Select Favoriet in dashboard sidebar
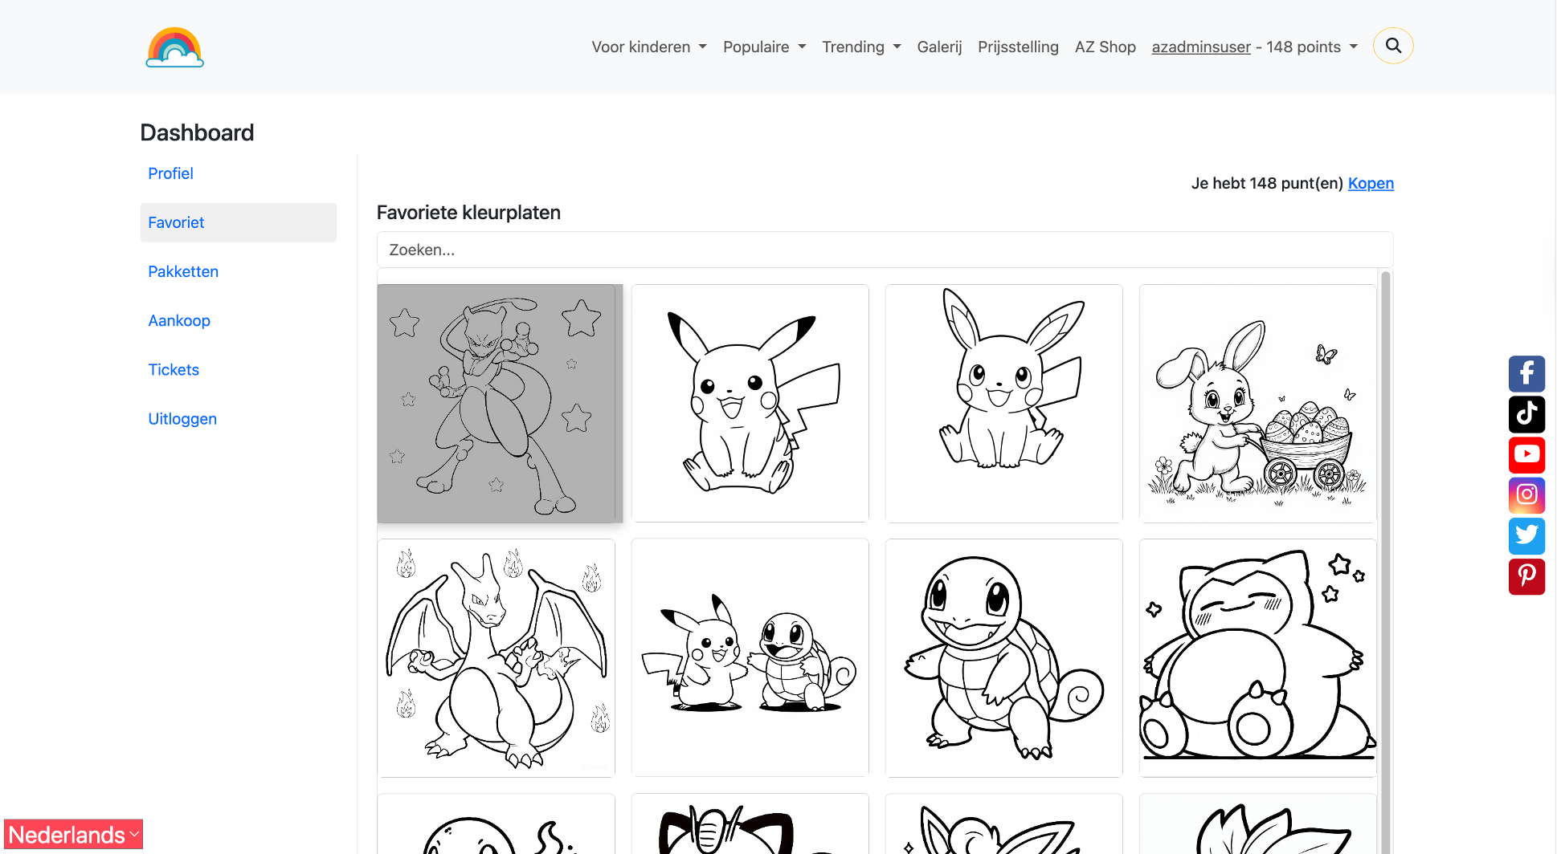1557x854 pixels. pyautogui.click(x=238, y=222)
